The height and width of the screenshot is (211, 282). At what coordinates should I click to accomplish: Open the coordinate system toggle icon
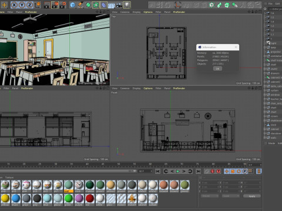pyautogui.click(x=38, y=5)
